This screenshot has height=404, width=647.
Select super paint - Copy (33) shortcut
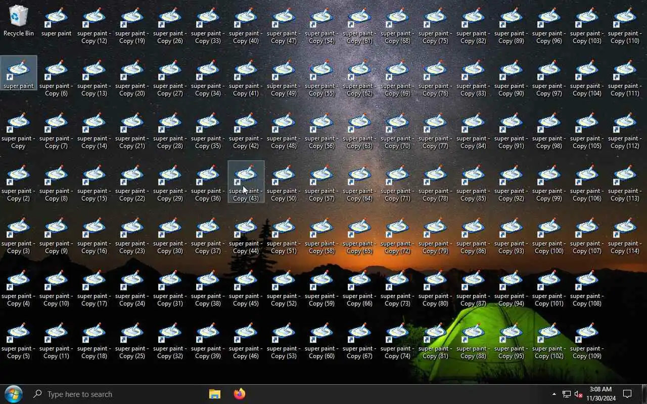(x=208, y=25)
